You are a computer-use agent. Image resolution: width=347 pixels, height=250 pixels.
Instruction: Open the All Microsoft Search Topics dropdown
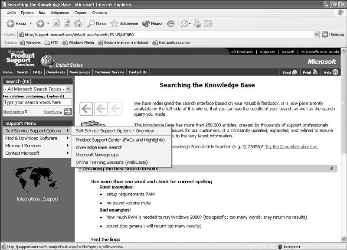(68, 89)
